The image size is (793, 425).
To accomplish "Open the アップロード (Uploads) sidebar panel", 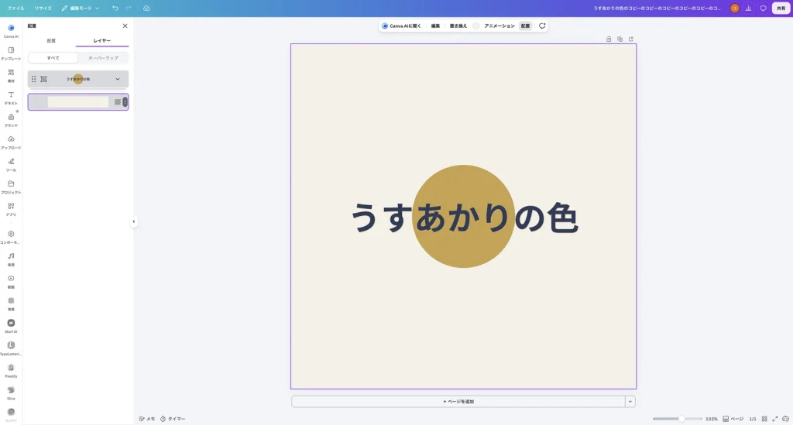I will [x=11, y=142].
